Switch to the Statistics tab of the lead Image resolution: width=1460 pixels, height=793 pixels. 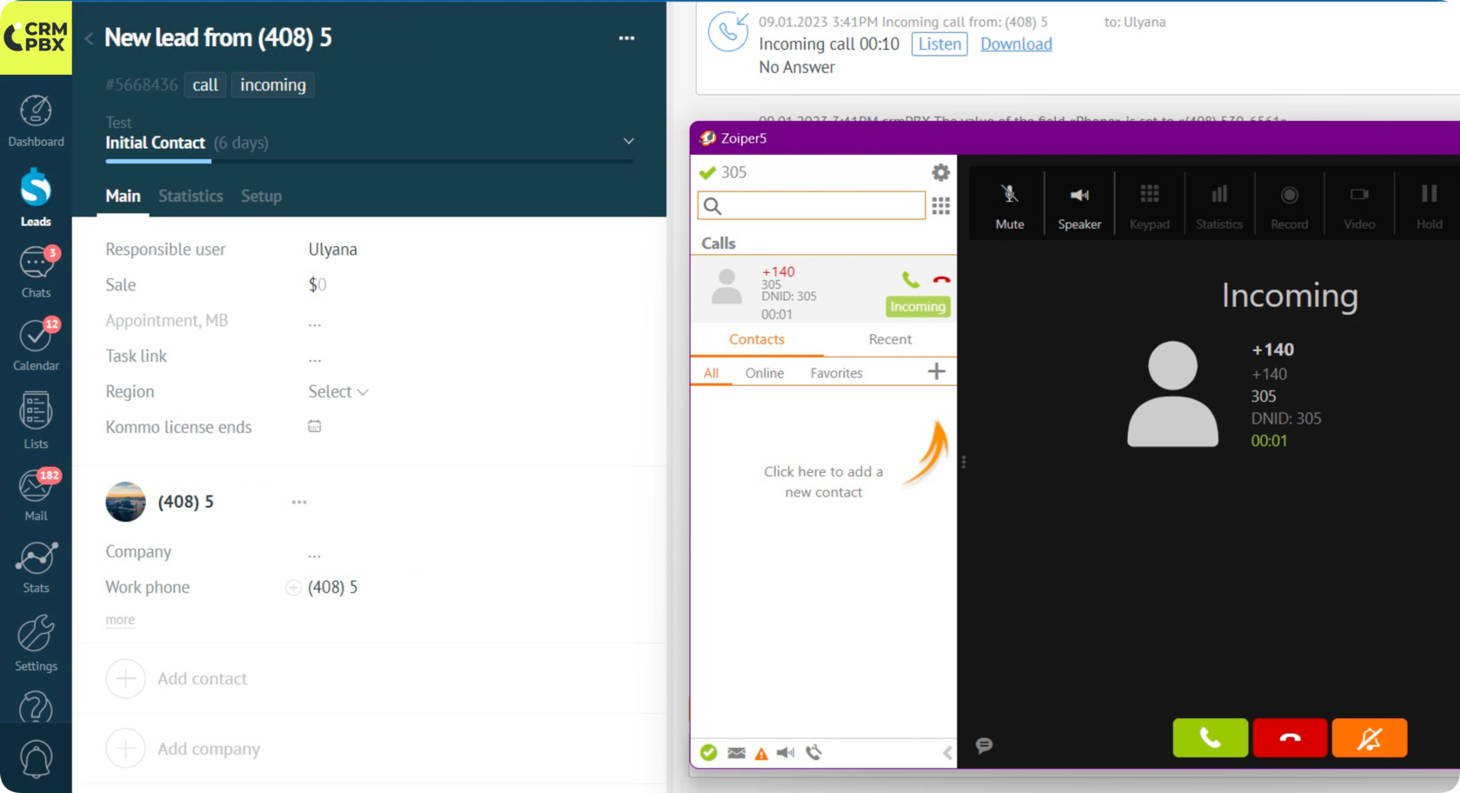tap(190, 197)
